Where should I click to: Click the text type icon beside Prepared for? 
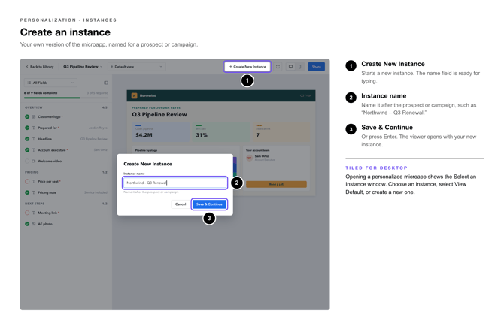[x=33, y=128]
